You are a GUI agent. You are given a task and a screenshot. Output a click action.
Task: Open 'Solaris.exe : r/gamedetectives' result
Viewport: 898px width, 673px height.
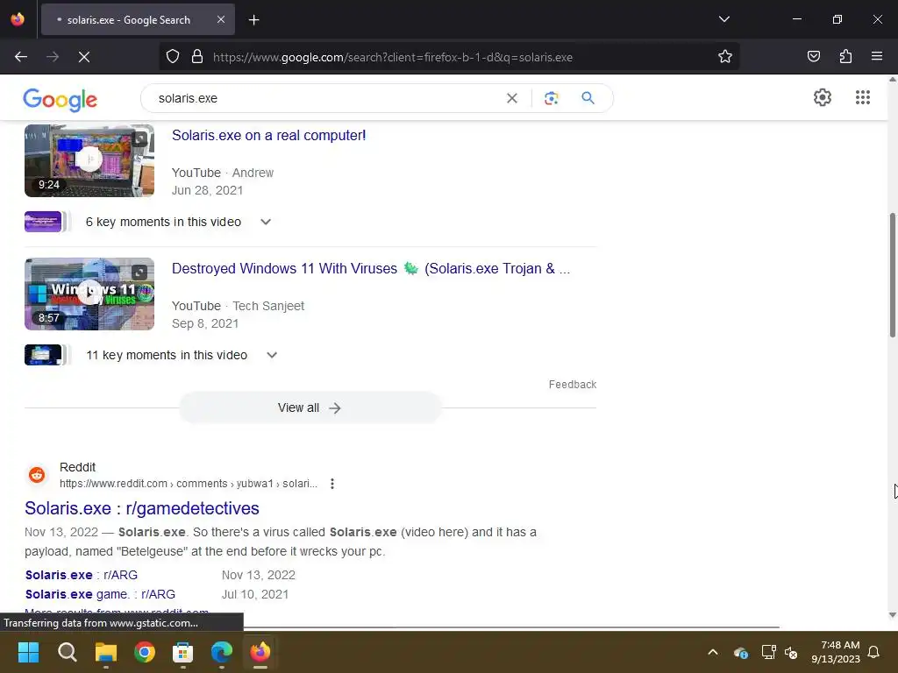pyautogui.click(x=142, y=508)
